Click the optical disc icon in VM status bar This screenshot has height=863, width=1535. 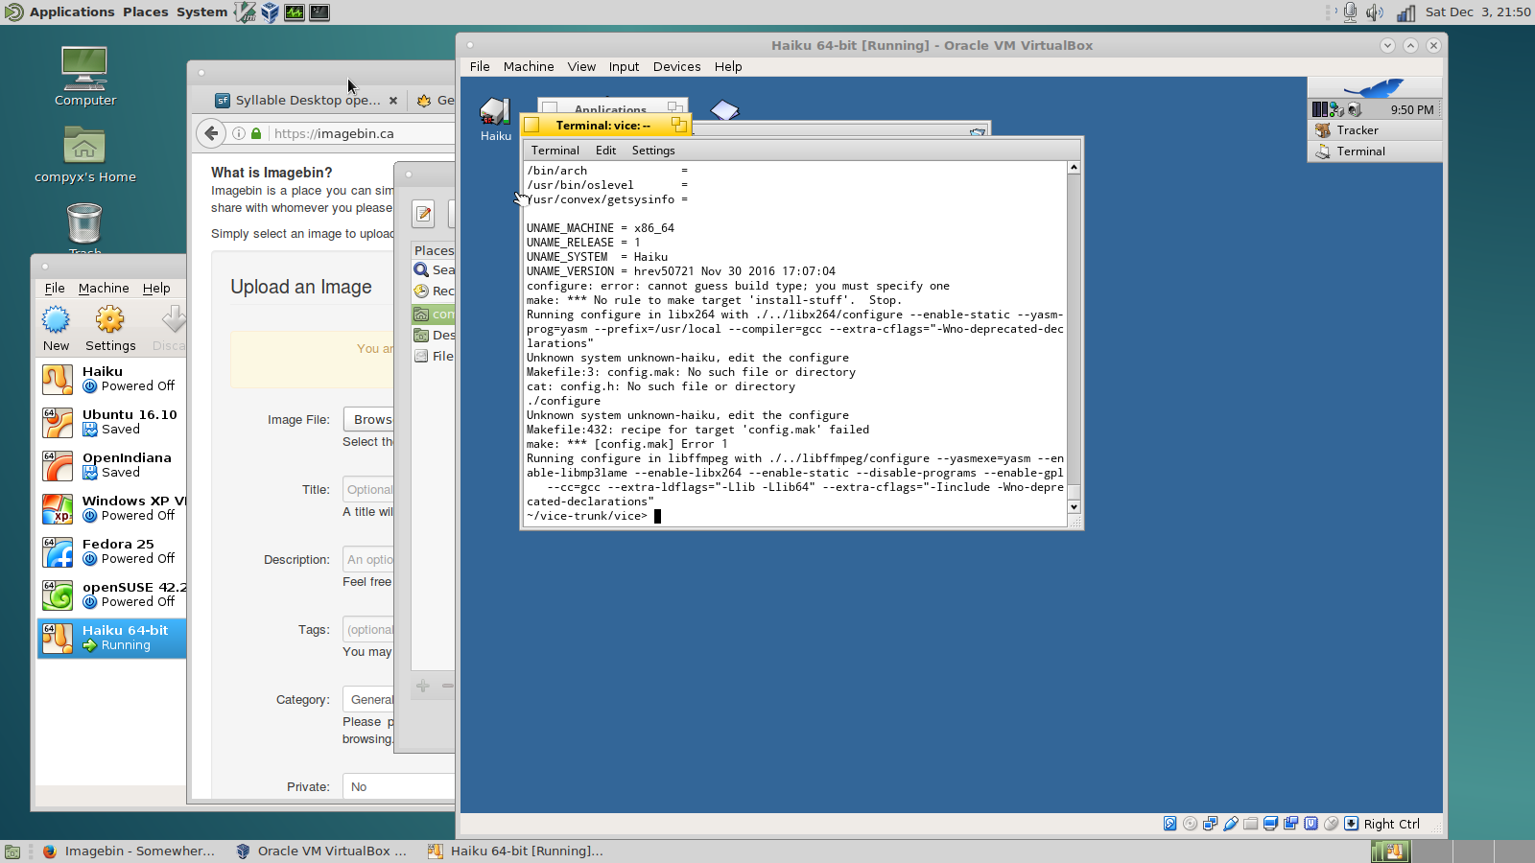[1190, 824]
